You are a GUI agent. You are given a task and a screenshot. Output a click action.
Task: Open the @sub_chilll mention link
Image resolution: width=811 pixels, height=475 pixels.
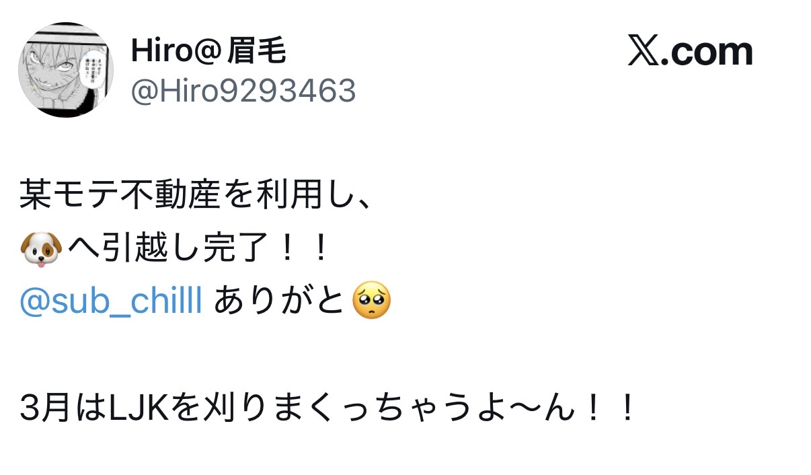pos(112,303)
